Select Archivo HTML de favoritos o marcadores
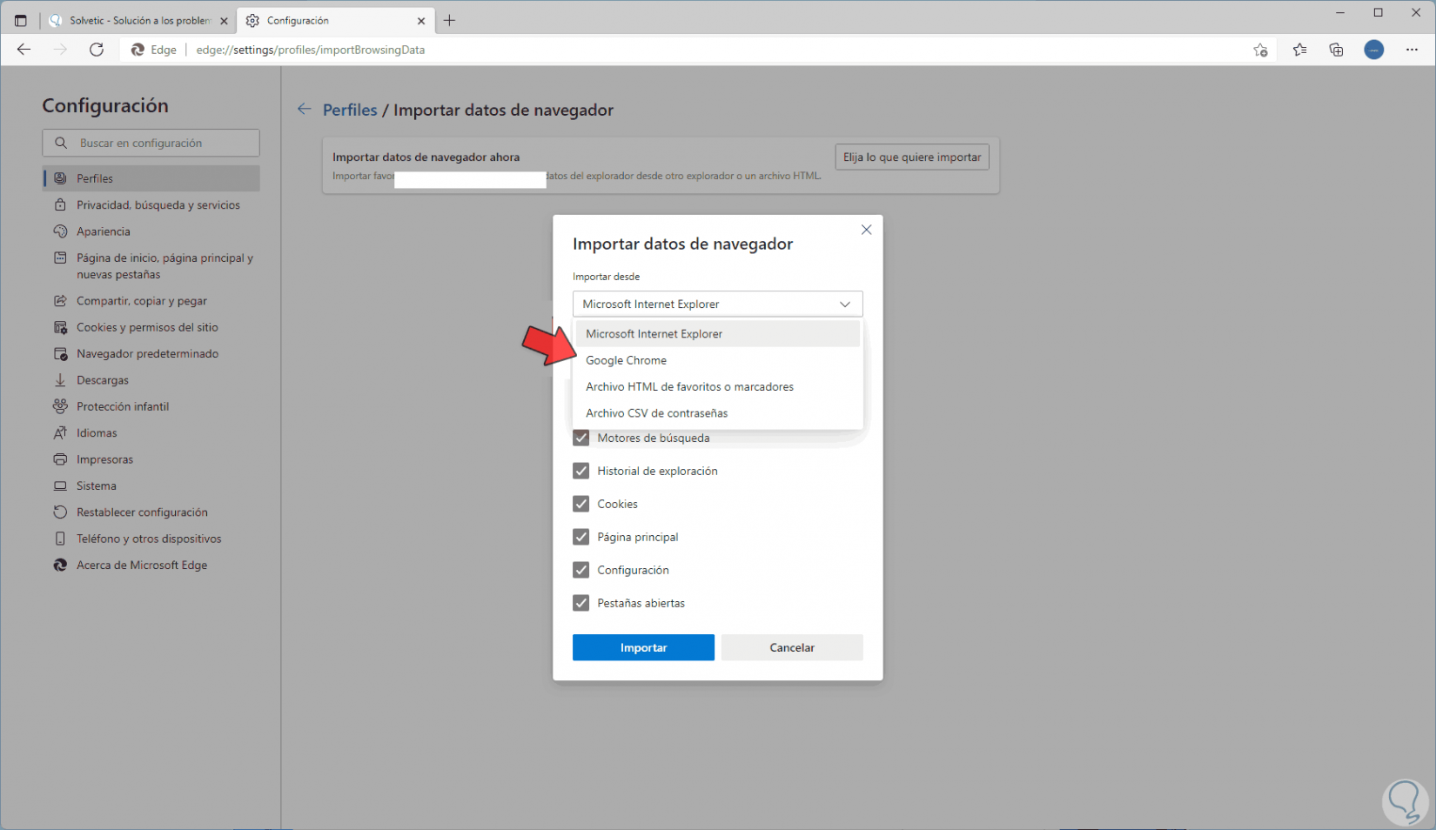The width and height of the screenshot is (1436, 830). [717, 386]
